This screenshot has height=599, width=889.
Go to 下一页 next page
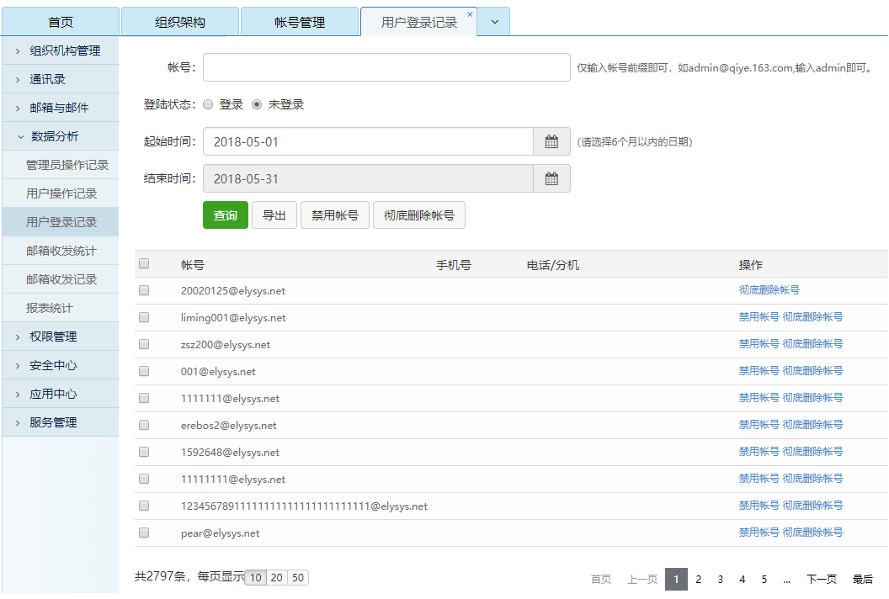[x=821, y=580]
